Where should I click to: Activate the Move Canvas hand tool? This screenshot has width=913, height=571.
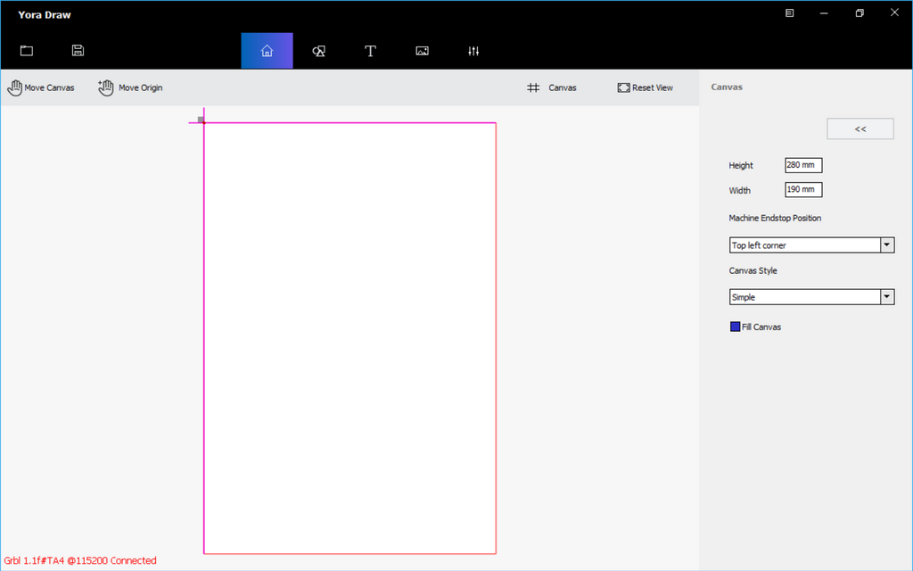click(41, 87)
